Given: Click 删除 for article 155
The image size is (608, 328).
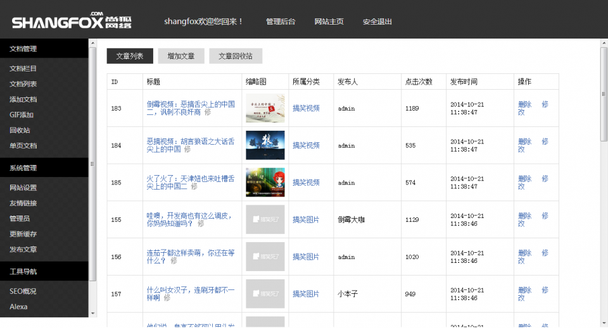Looking at the screenshot, I should coord(524,216).
